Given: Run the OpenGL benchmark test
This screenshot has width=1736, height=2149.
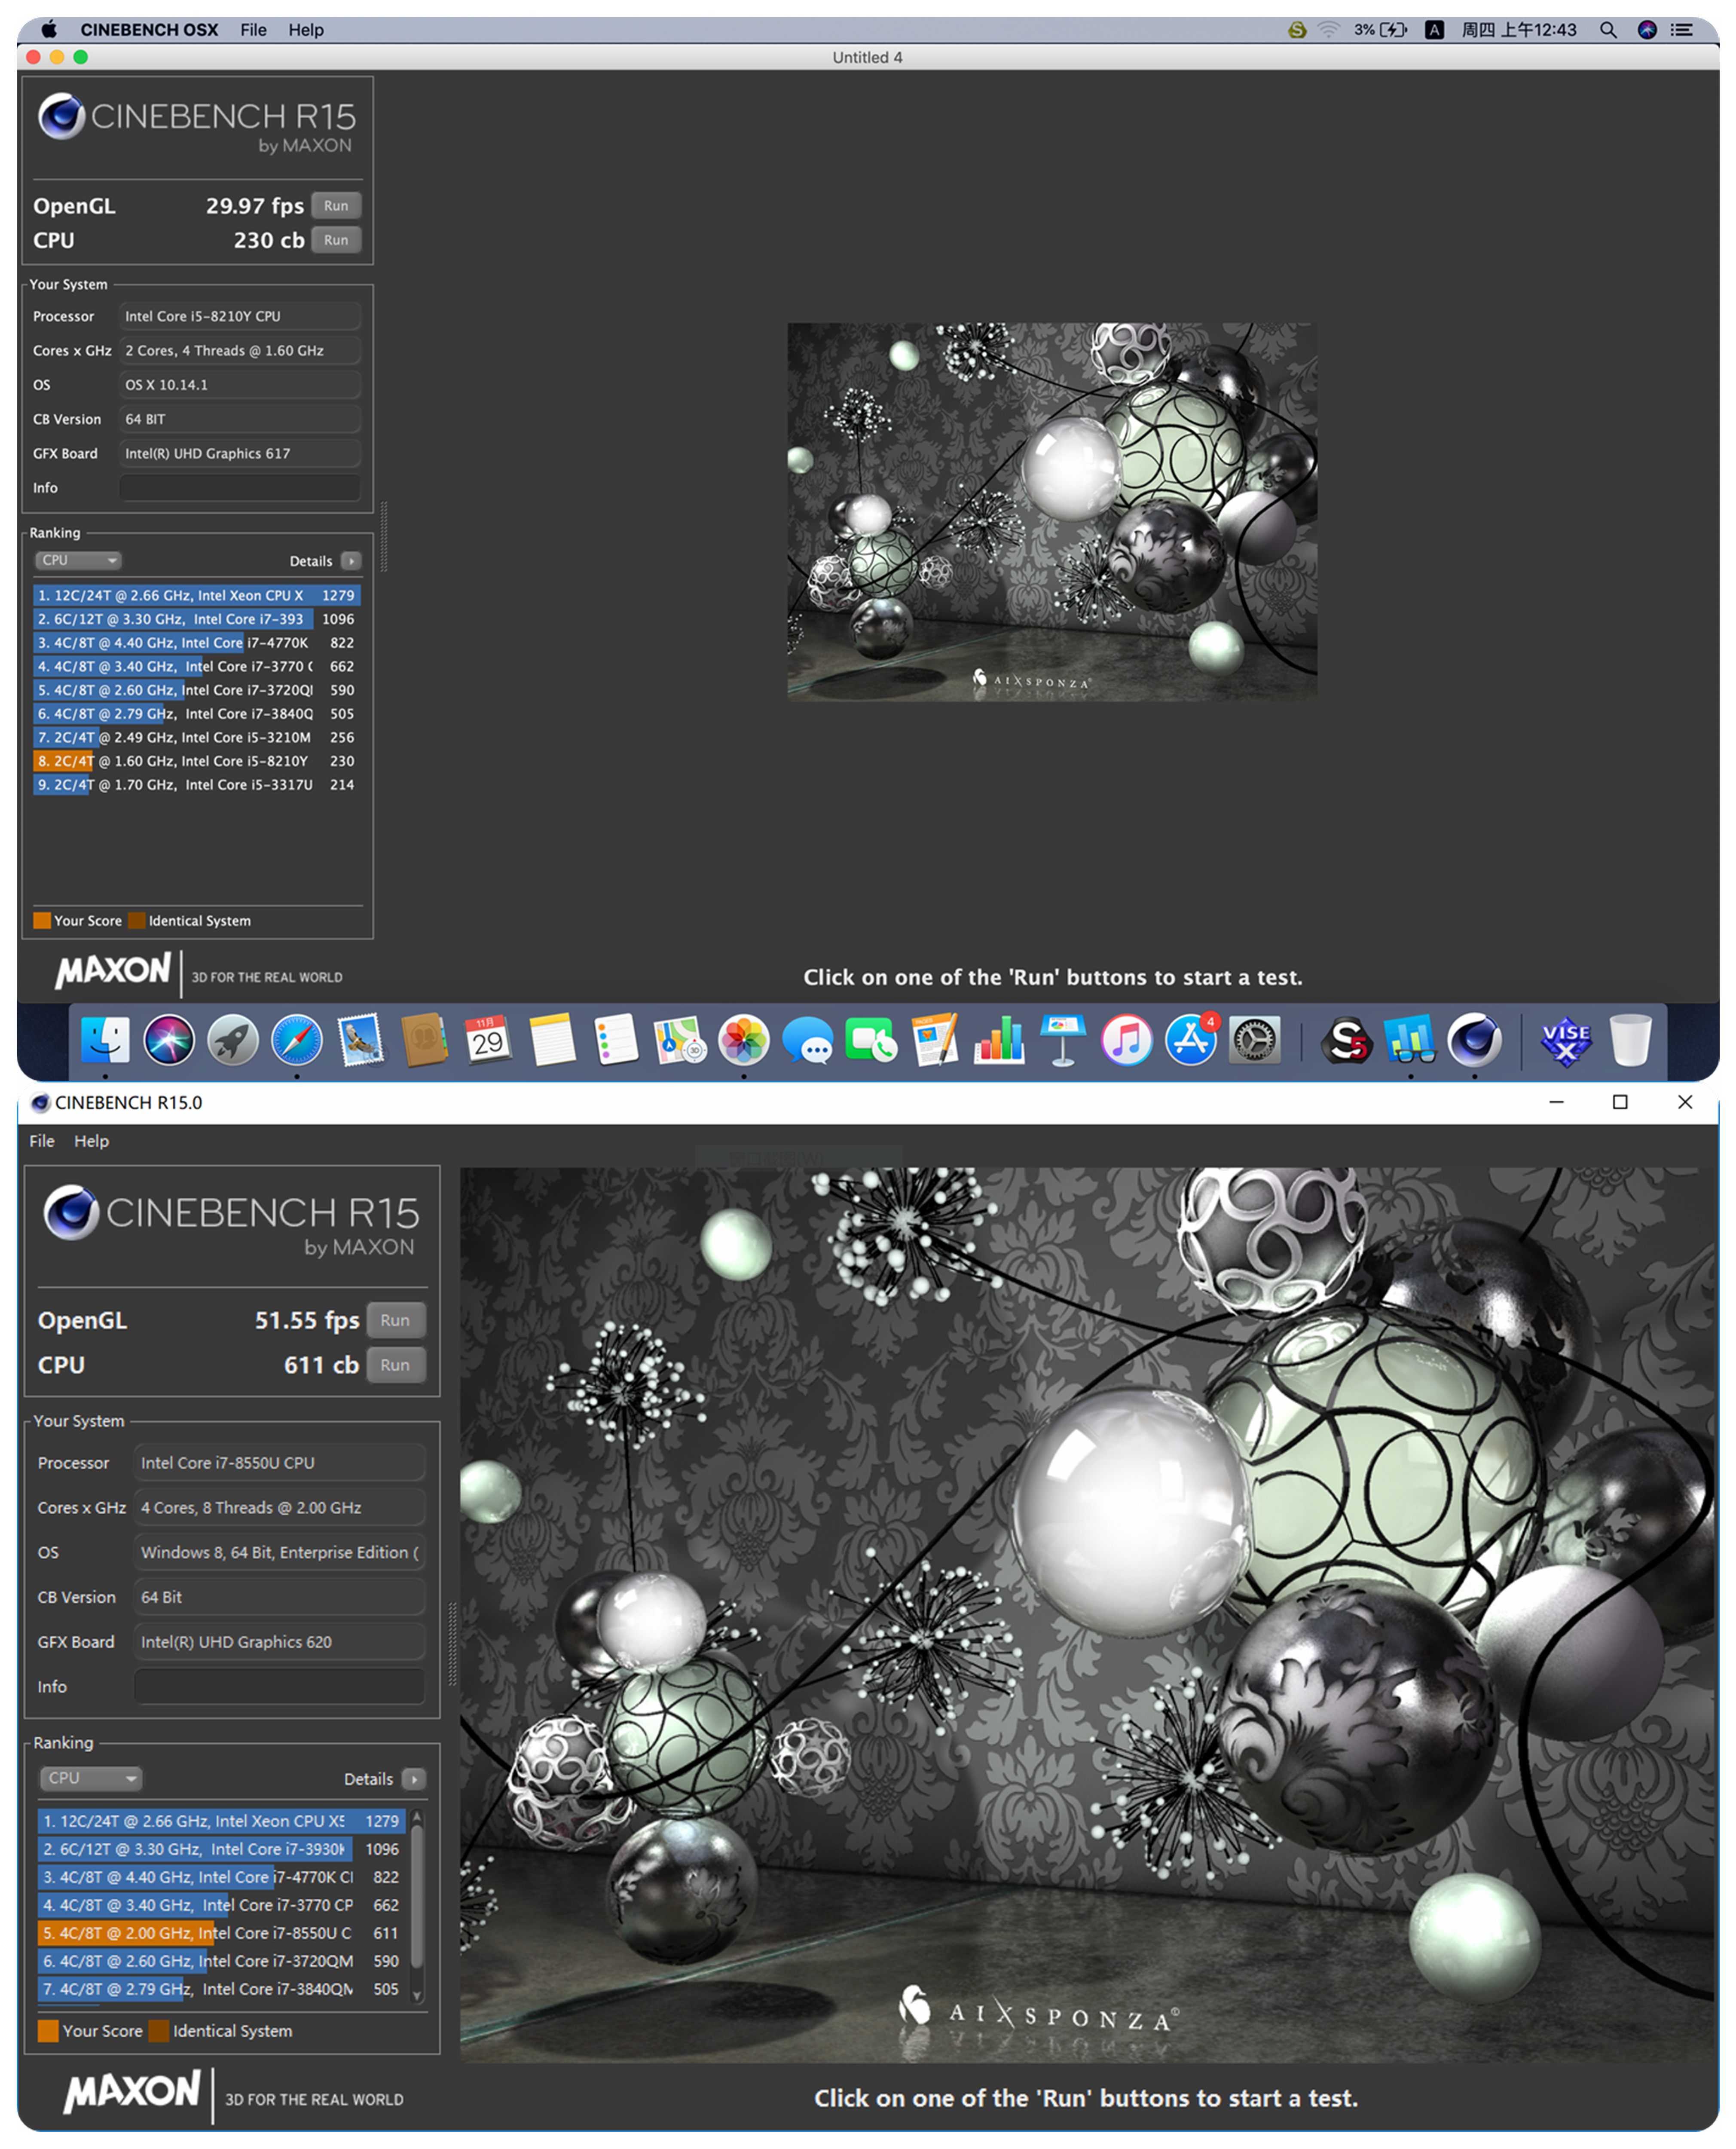Looking at the screenshot, I should click(x=336, y=205).
